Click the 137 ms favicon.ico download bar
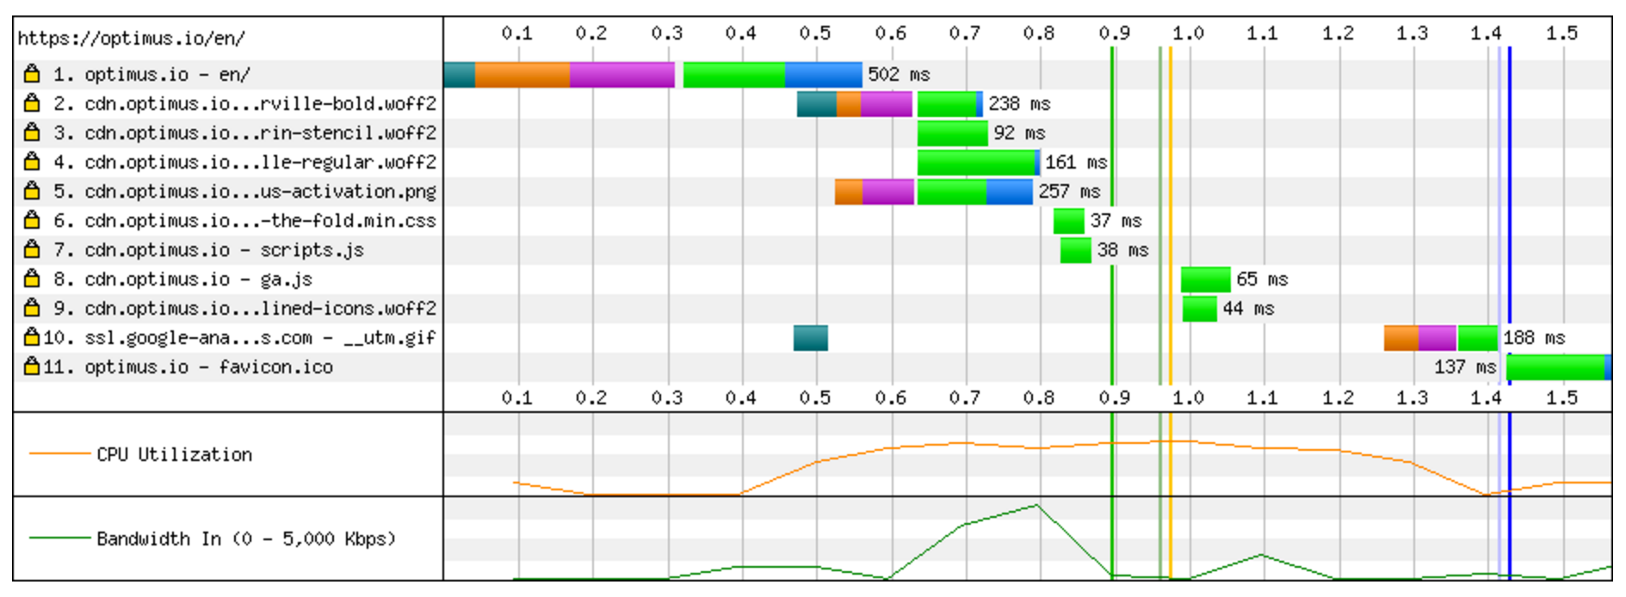 tap(1555, 367)
